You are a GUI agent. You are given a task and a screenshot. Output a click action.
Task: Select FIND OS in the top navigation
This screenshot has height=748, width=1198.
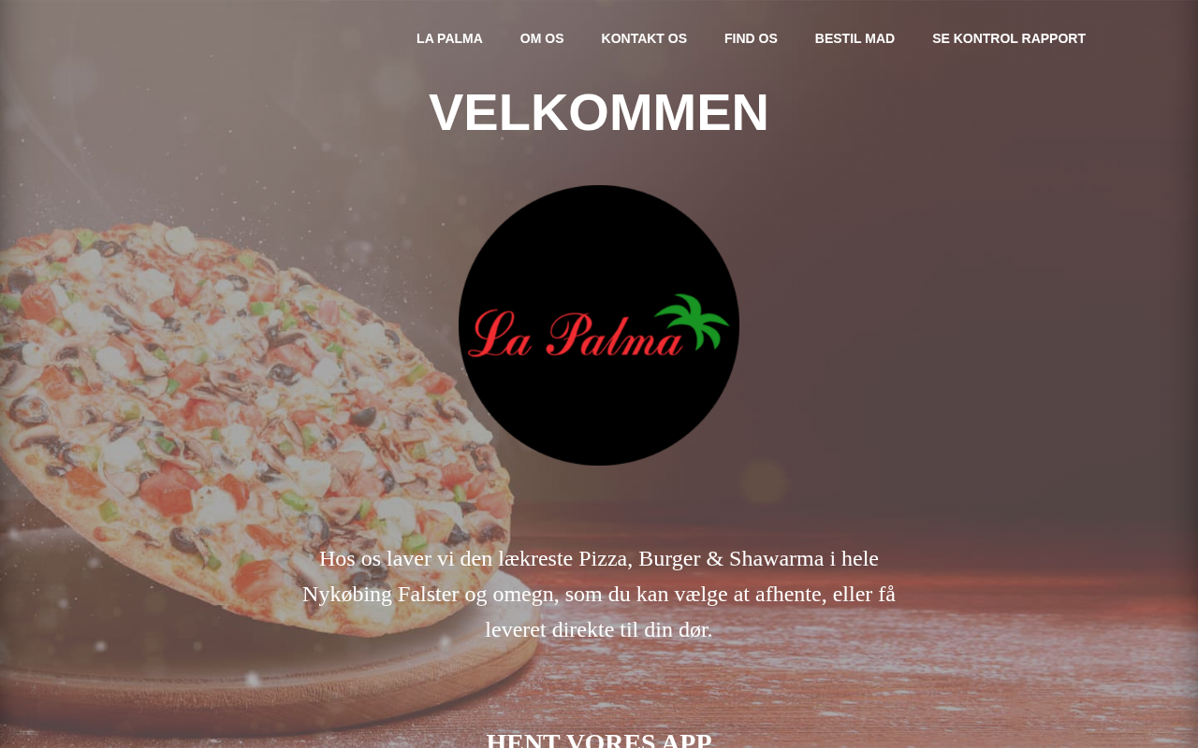(751, 38)
